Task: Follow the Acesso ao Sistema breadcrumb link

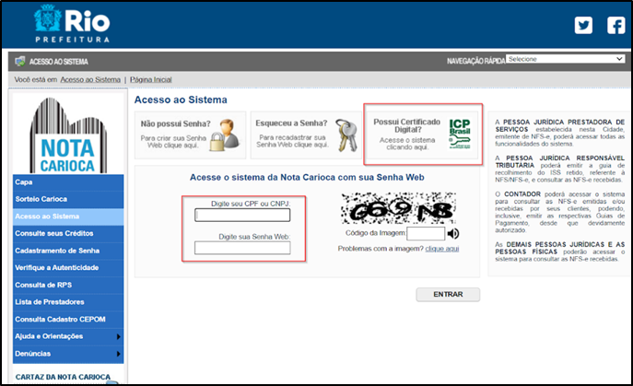Action: coord(90,79)
